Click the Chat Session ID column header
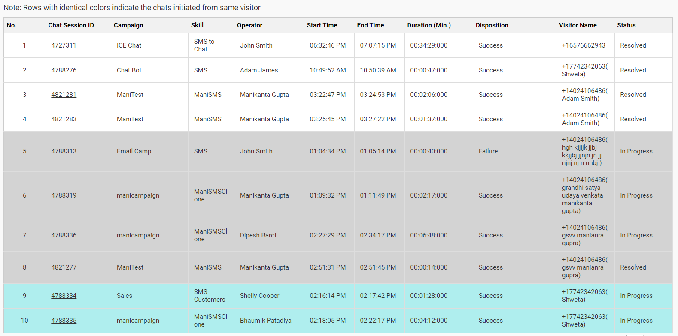Screen dimensions: 678x336 tap(71, 25)
